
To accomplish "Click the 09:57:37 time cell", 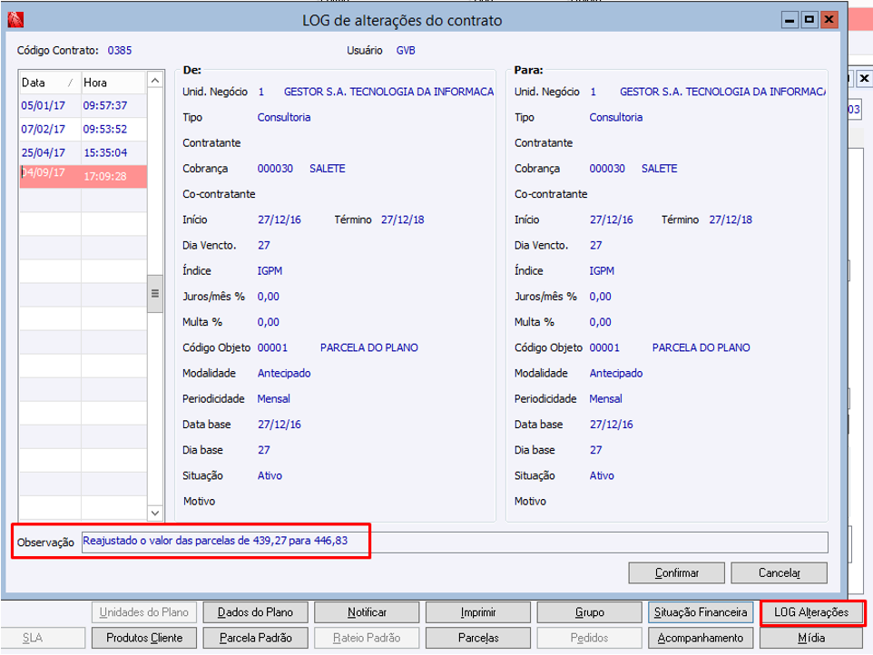I will point(105,105).
